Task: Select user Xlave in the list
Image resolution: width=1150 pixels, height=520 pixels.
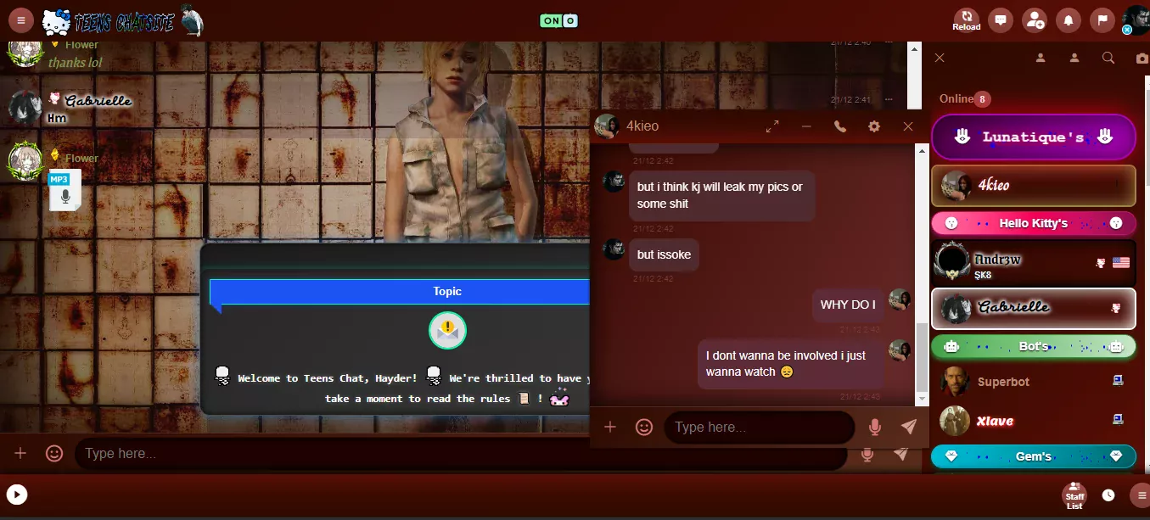Action: pos(1034,421)
